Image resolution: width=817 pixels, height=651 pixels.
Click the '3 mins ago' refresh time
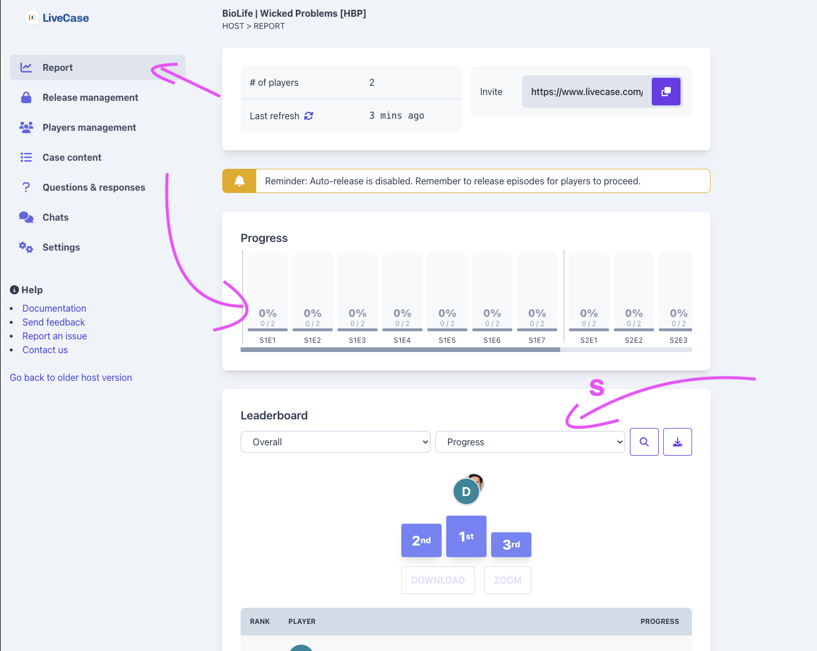click(397, 116)
